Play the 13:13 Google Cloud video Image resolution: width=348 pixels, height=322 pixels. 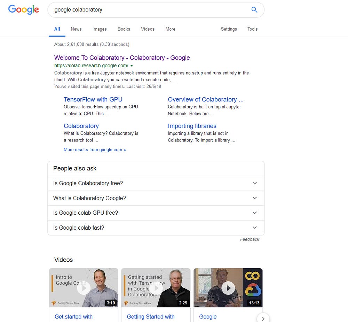pyautogui.click(x=228, y=288)
